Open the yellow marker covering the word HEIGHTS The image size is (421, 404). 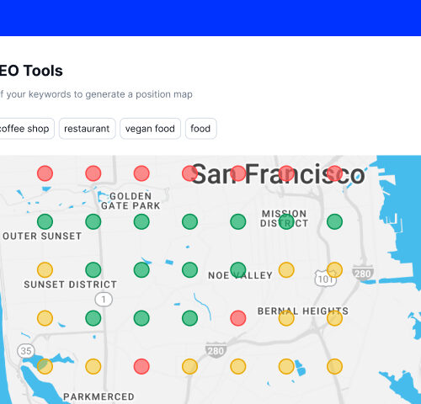(334, 318)
